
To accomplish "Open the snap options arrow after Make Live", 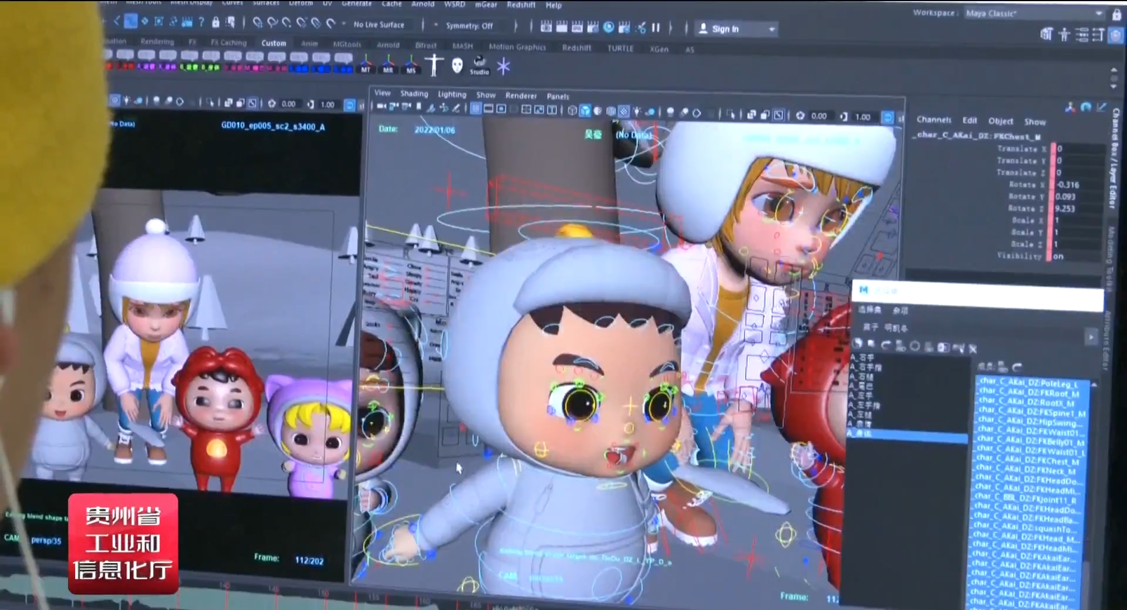I will [343, 24].
